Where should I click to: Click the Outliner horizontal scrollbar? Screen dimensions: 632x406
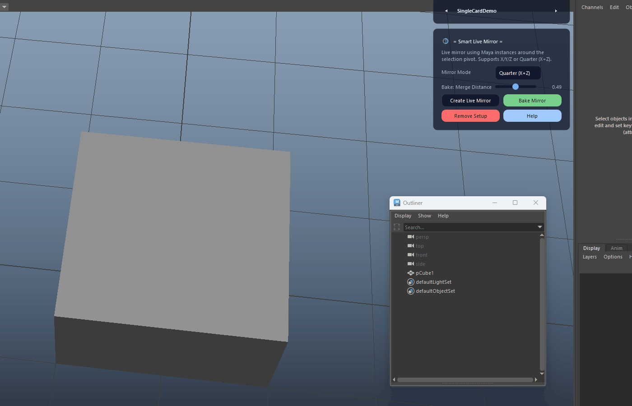[465, 380]
